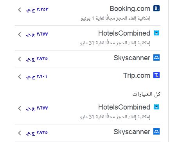The image size is (169, 142).
Task: Click the Booking.com logo icon
Action: [x=156, y=8]
